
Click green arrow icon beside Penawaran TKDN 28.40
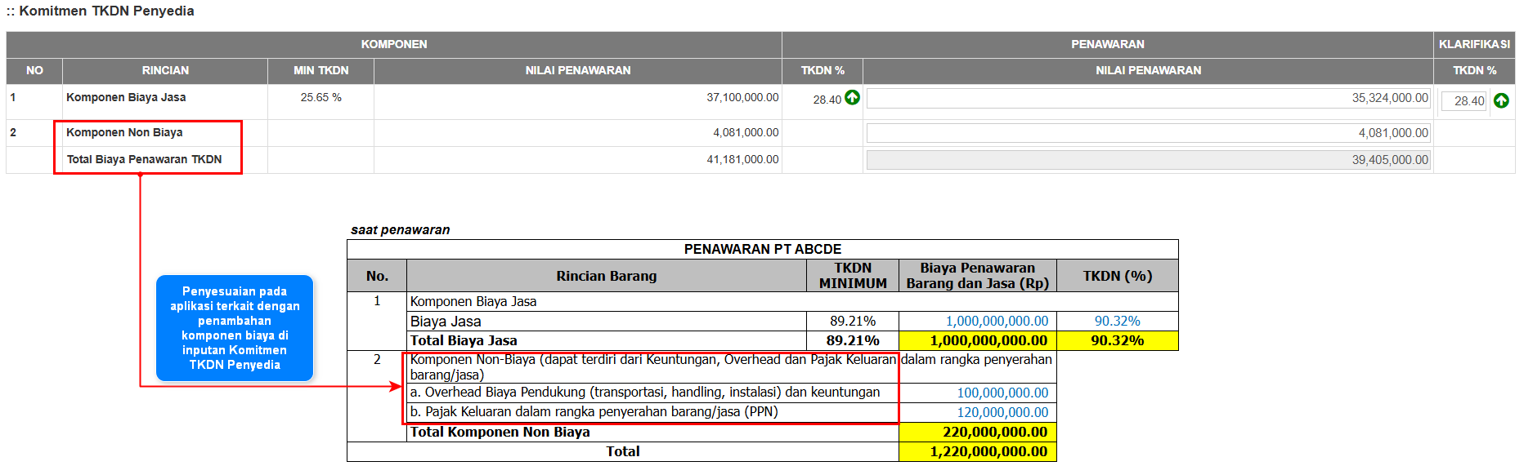pos(852,98)
